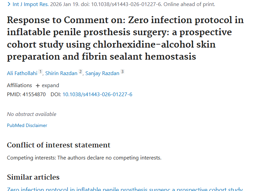Click the 'Conflict of interest statement' heading
The image size is (255, 191).
point(59,145)
